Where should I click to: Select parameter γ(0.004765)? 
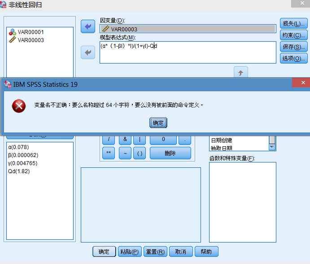pyautogui.click(x=23, y=163)
